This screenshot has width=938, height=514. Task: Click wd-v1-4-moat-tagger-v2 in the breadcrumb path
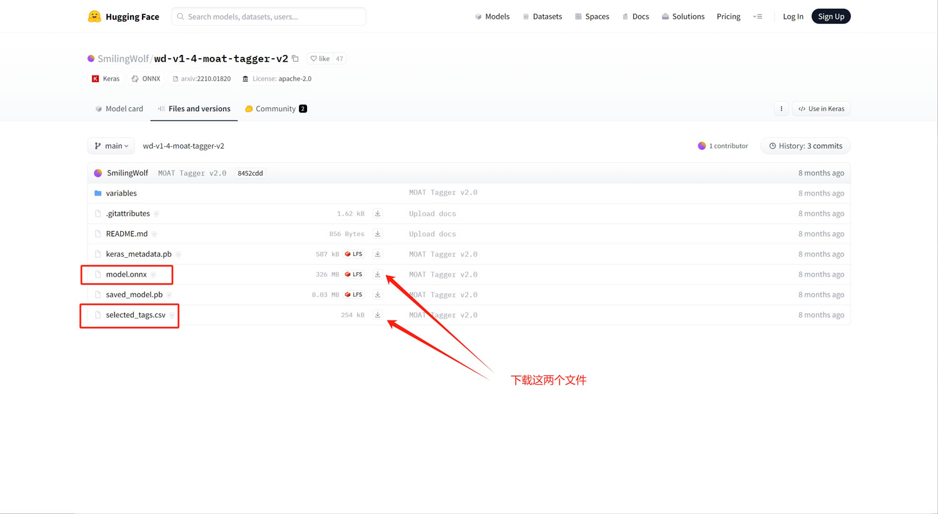point(183,146)
